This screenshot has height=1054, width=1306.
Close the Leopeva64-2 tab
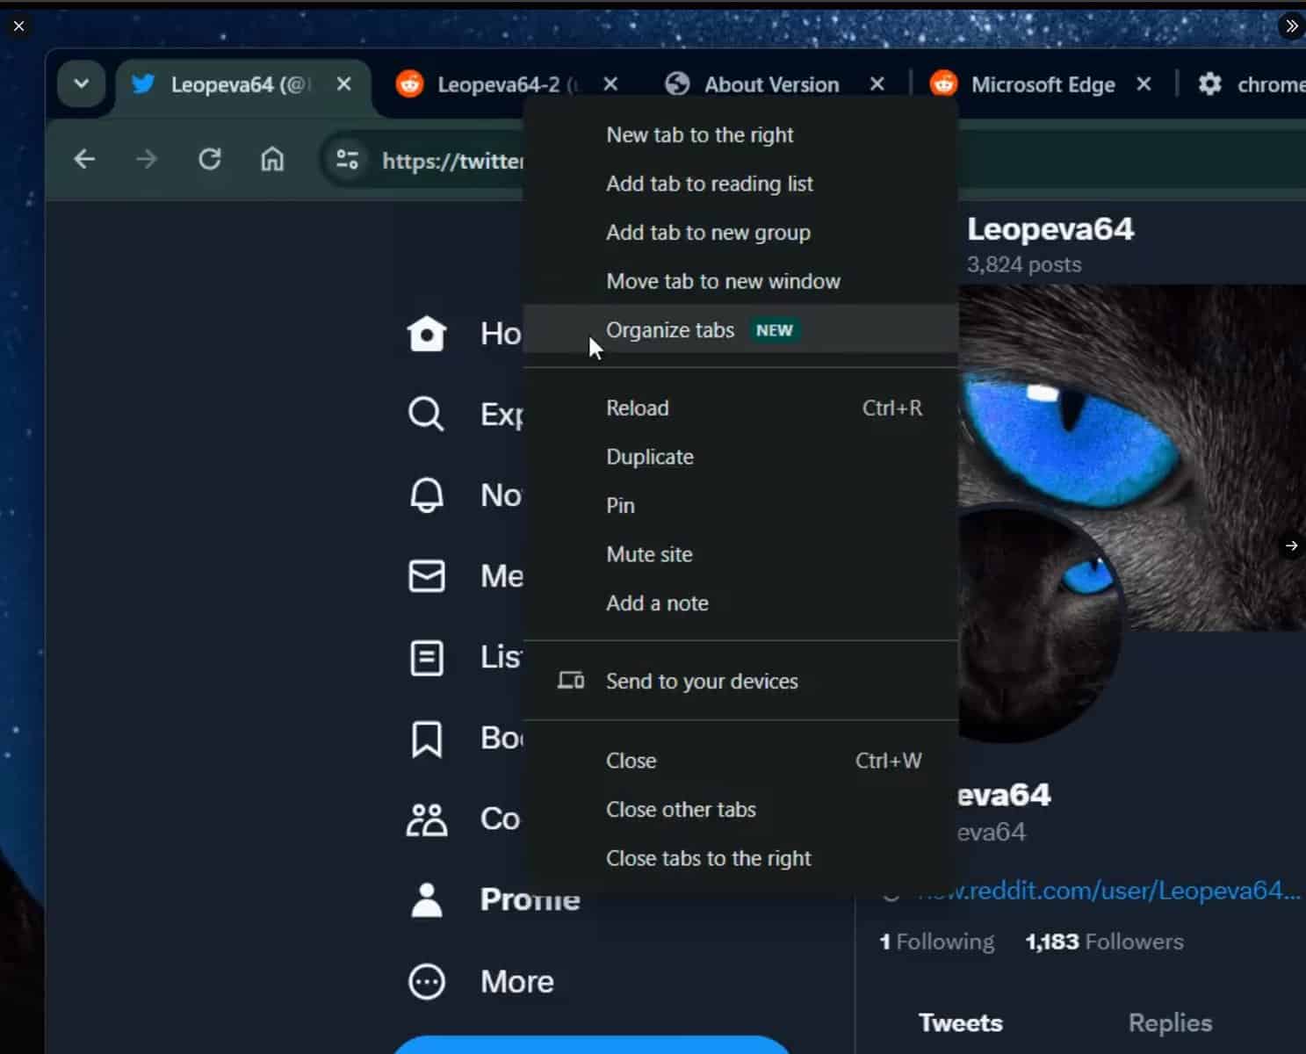(611, 84)
